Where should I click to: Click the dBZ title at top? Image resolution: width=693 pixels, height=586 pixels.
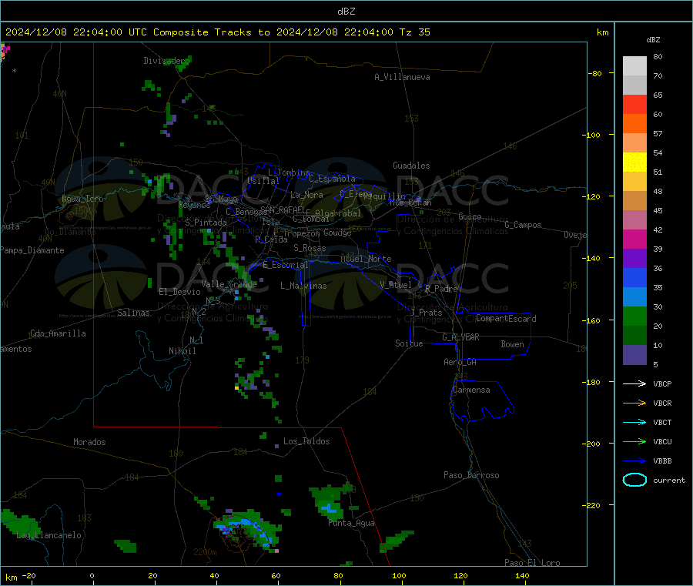[x=346, y=12]
